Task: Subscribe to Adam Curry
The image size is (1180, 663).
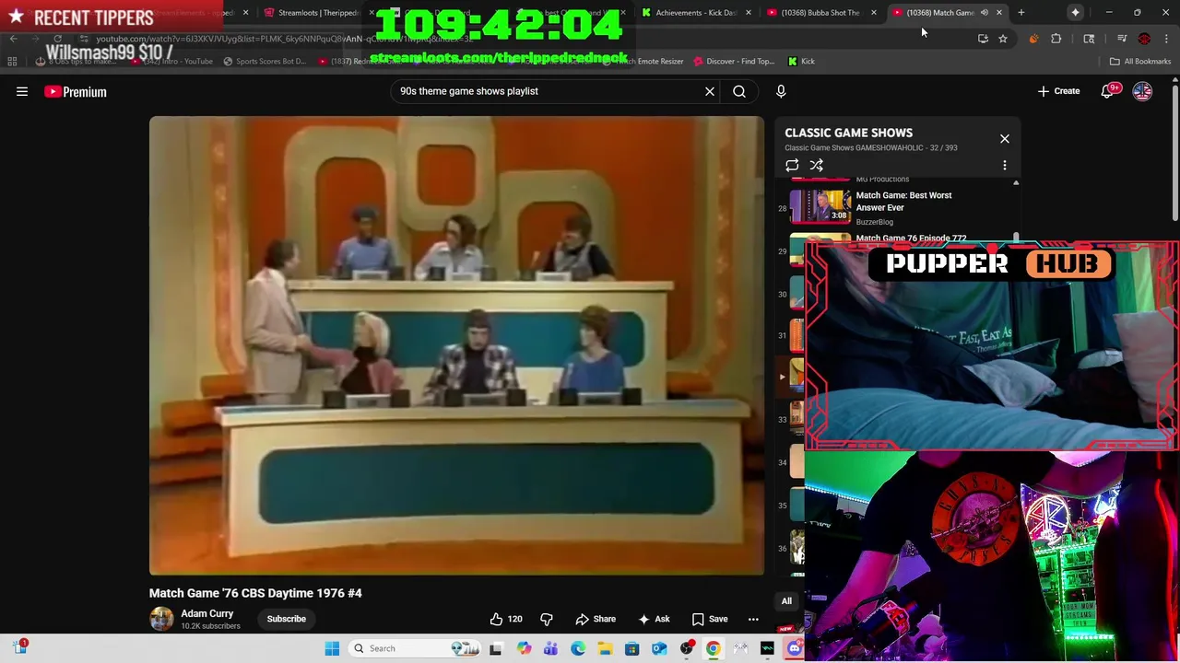Action: 286,619
